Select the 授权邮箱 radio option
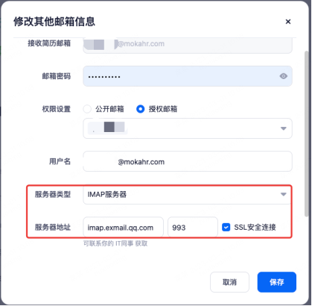Image resolution: width=312 pixels, height=306 pixels. [141, 109]
